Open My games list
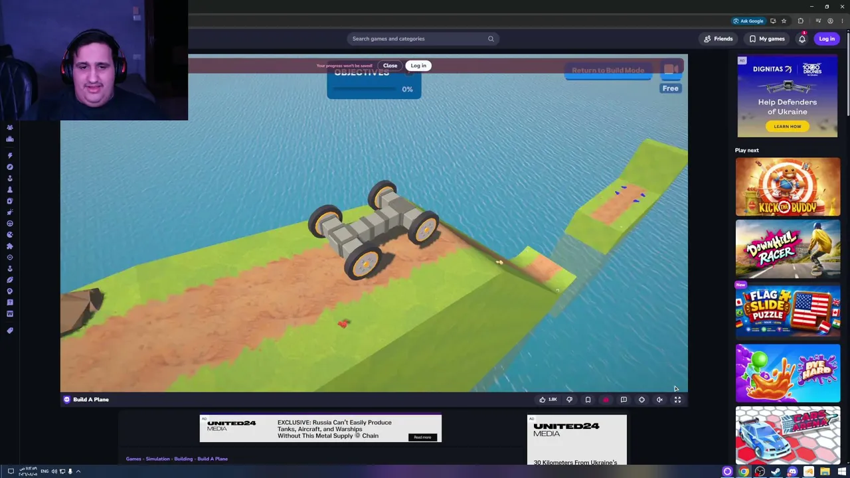The height and width of the screenshot is (478, 850). (x=767, y=39)
